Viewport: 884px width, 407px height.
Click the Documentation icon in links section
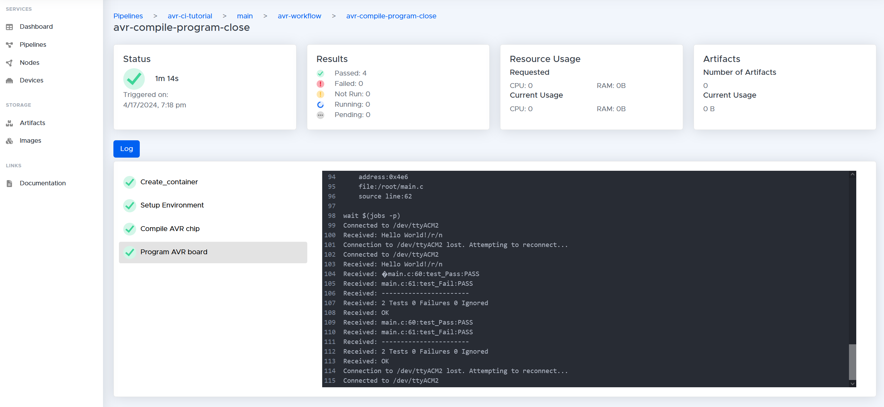click(8, 183)
